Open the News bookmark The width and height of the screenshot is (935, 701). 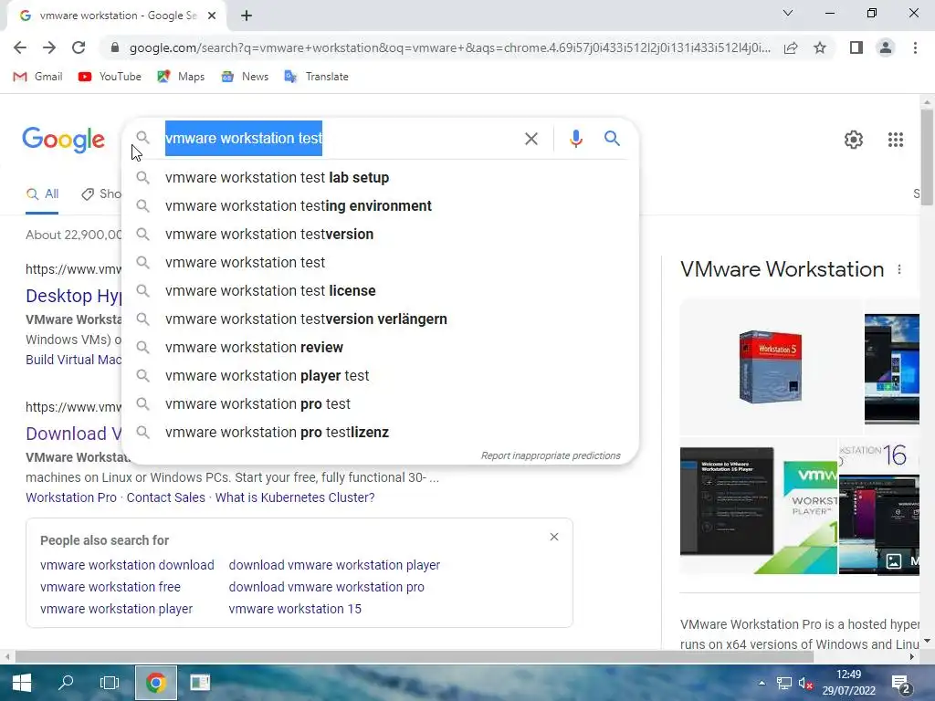tap(245, 77)
